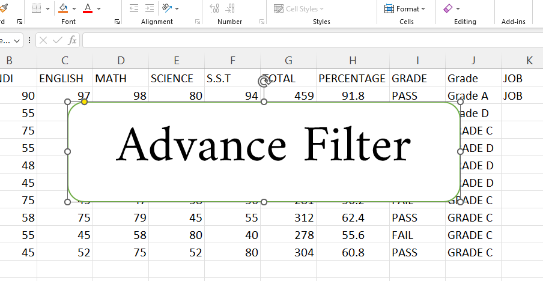Click the Increase Indent icon

point(148,8)
